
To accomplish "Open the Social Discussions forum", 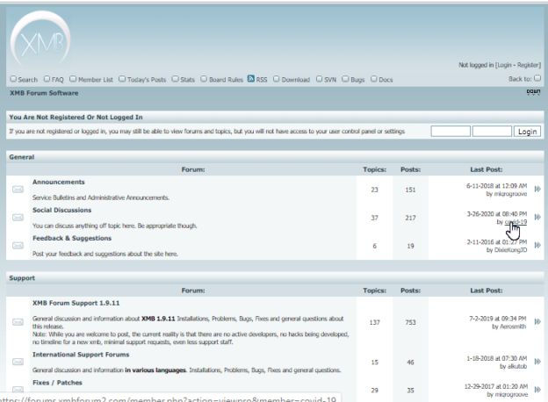I will click(61, 210).
